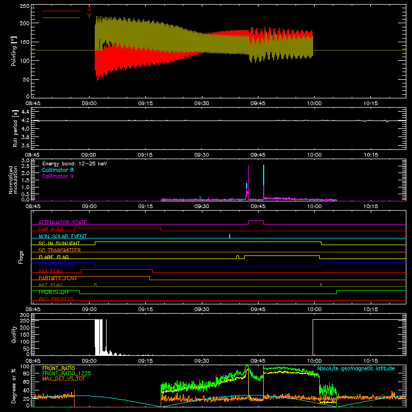Click 08:45 time label under Quality plot

click(x=33, y=361)
